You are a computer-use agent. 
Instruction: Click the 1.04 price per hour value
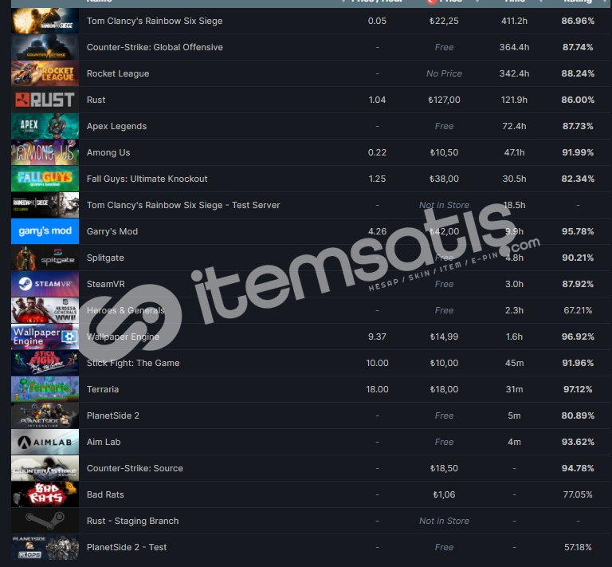(377, 100)
